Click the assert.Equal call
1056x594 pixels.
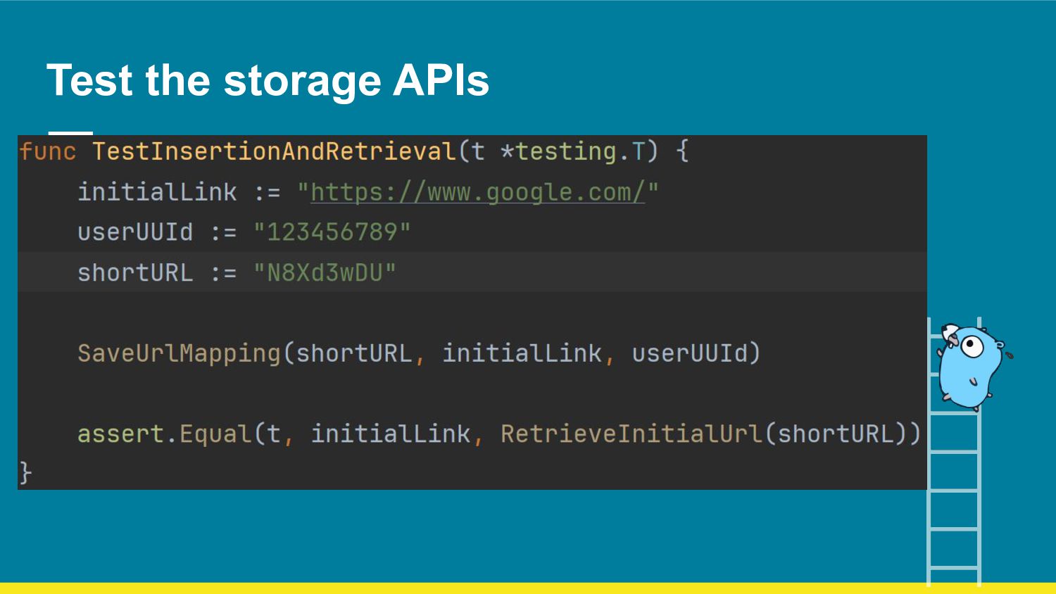click(x=165, y=434)
